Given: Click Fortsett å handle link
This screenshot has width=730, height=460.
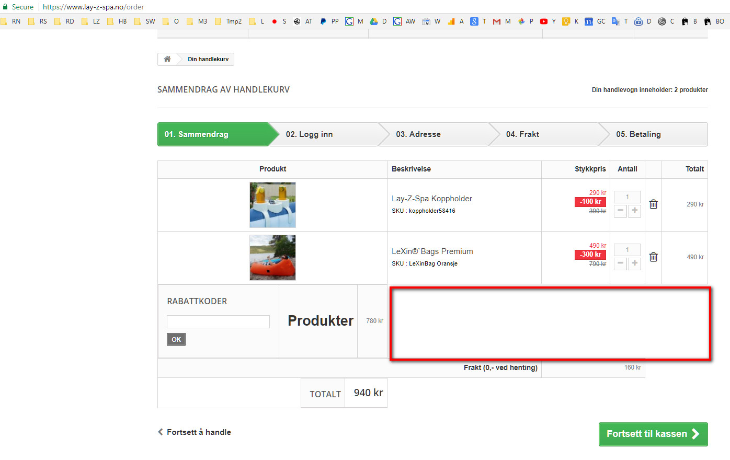Looking at the screenshot, I should tap(195, 432).
